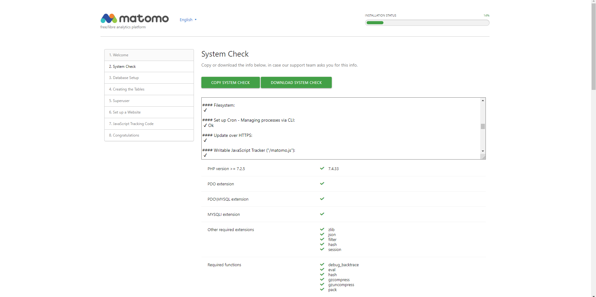Click Copy System Check button
This screenshot has width=596, height=297.
(230, 82)
